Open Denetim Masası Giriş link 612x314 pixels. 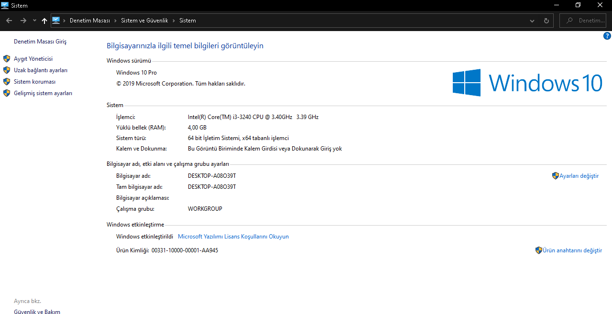click(x=40, y=42)
